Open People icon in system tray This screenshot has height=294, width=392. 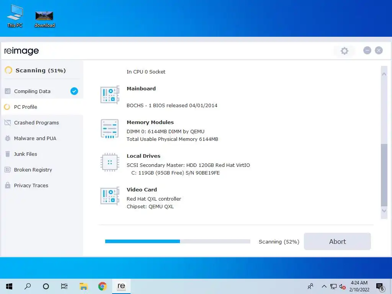(310, 286)
